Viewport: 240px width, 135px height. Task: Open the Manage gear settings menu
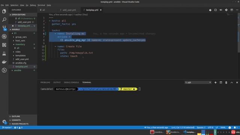[x=4, y=122]
